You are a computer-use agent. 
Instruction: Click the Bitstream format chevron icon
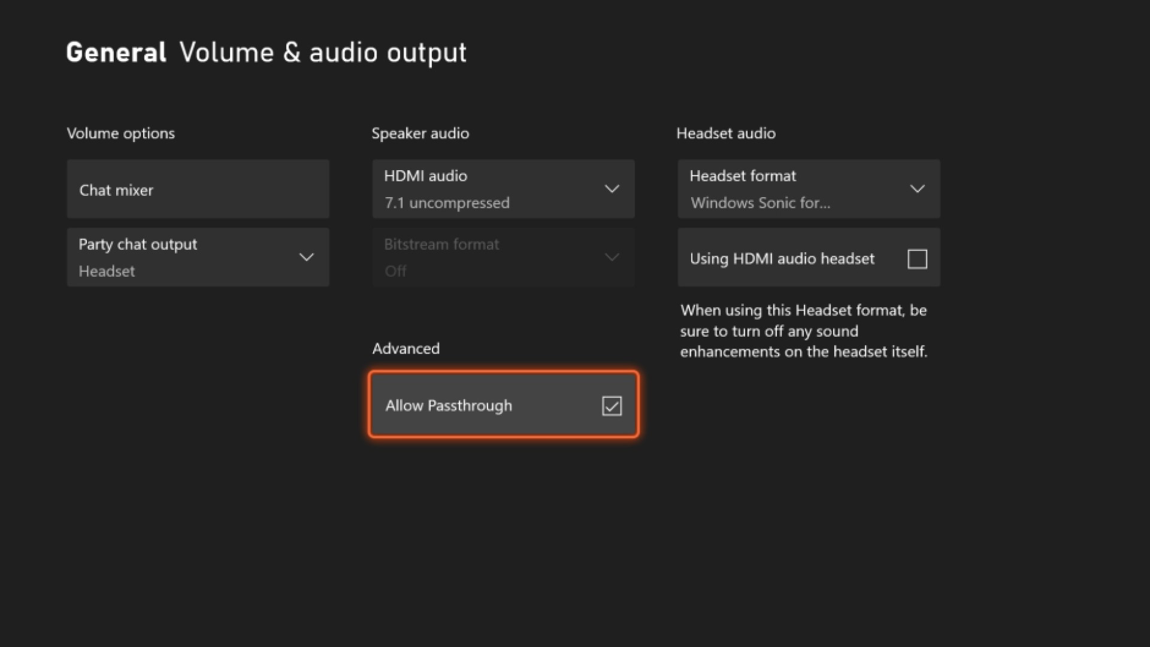pyautogui.click(x=612, y=257)
